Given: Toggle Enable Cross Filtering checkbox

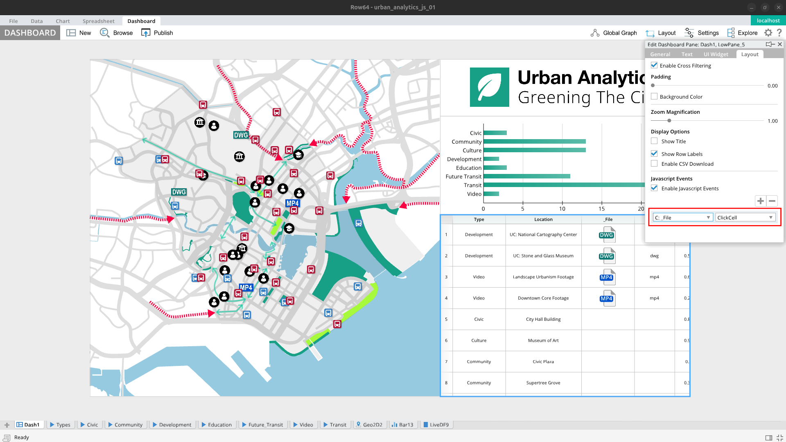Looking at the screenshot, I should [654, 65].
